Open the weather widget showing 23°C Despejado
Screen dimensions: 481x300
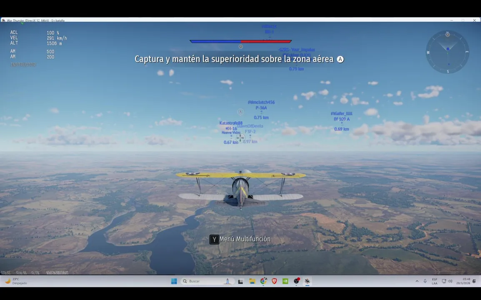tap(16, 281)
